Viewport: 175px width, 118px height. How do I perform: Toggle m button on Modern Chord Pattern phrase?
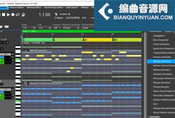(28, 84)
